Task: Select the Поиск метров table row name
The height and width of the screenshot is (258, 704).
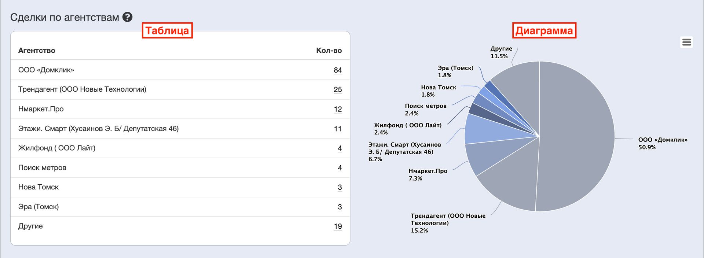Action: tap(42, 167)
